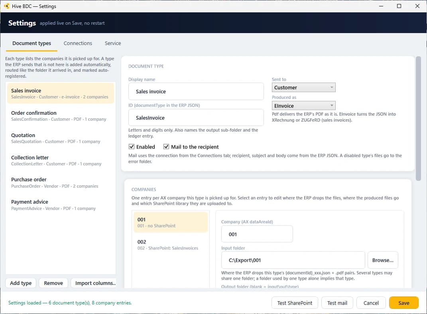Send a test mail
Screen dimensions: 427x314
[337, 303]
